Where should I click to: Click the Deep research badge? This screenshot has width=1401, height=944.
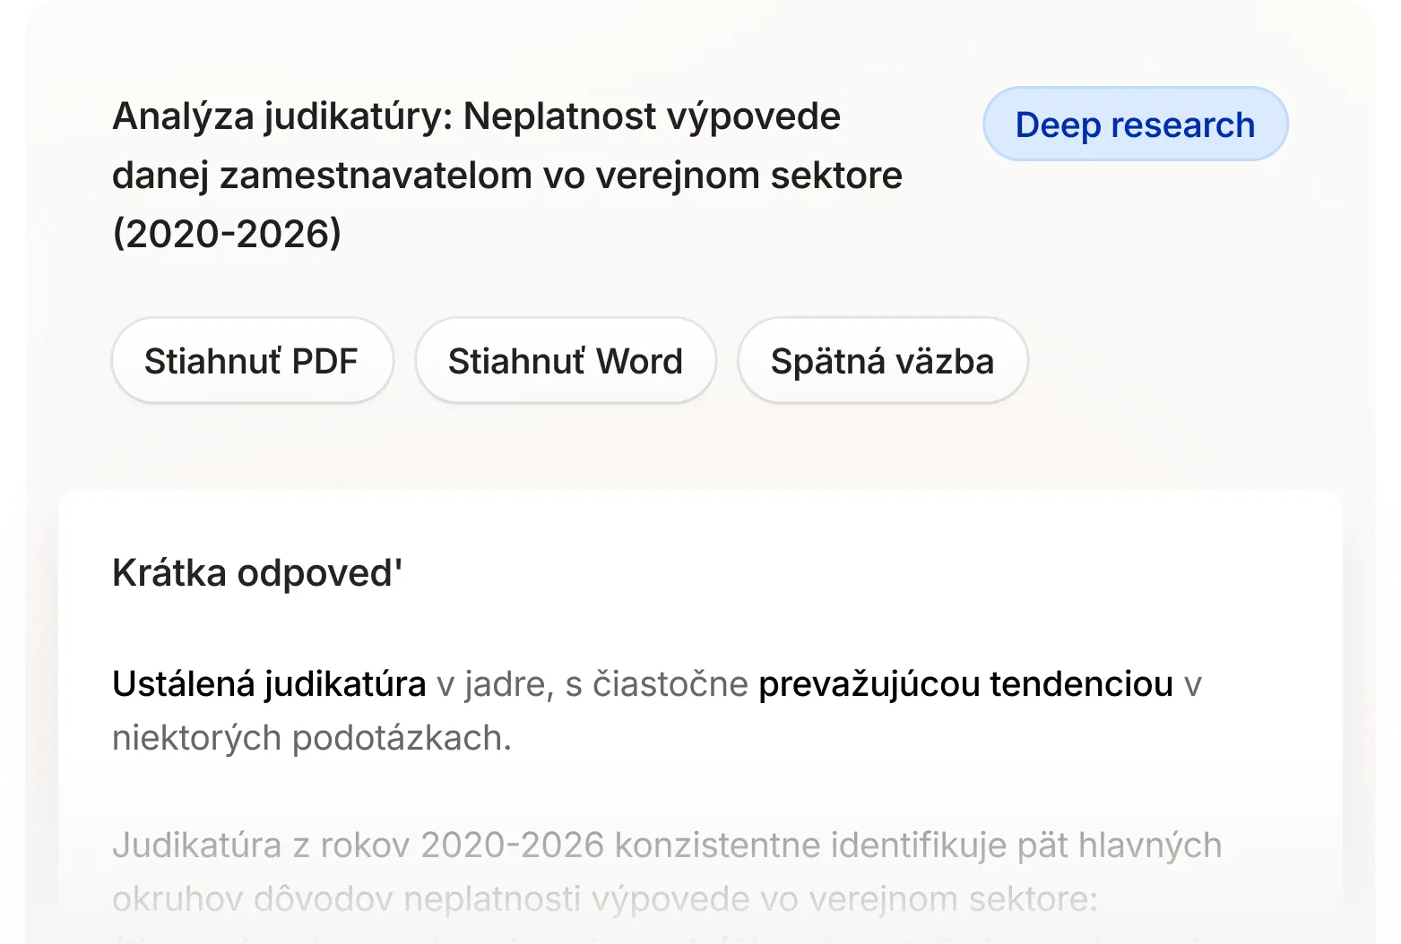[x=1135, y=124]
